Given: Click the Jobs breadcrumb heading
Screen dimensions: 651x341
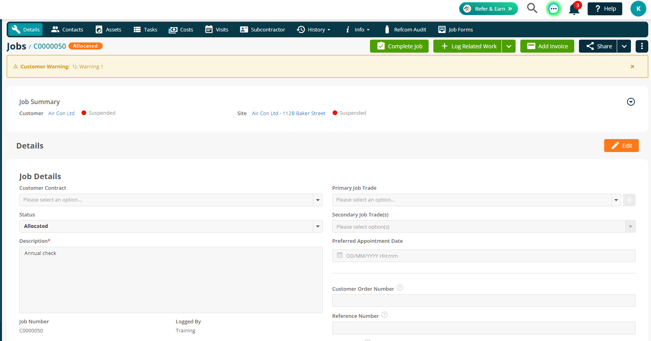Looking at the screenshot, I should (17, 46).
